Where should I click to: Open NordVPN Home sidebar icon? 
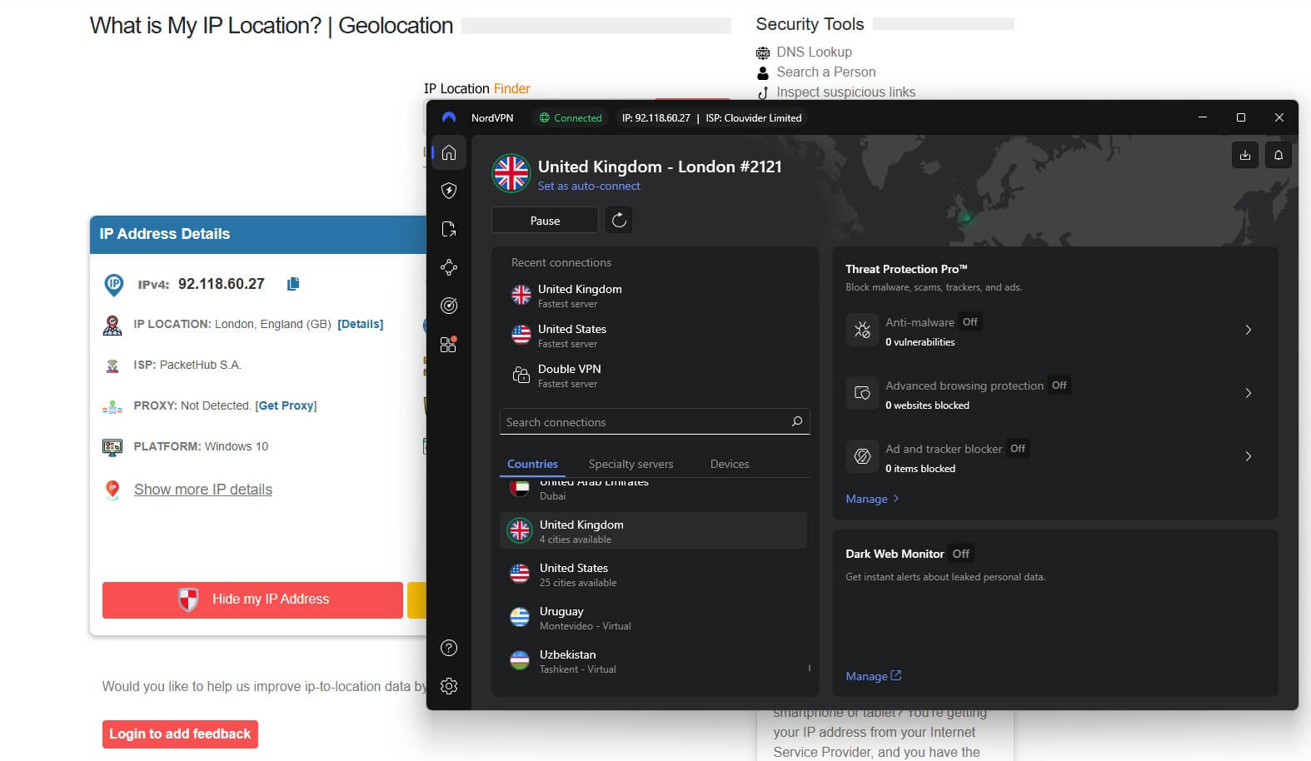click(x=449, y=152)
